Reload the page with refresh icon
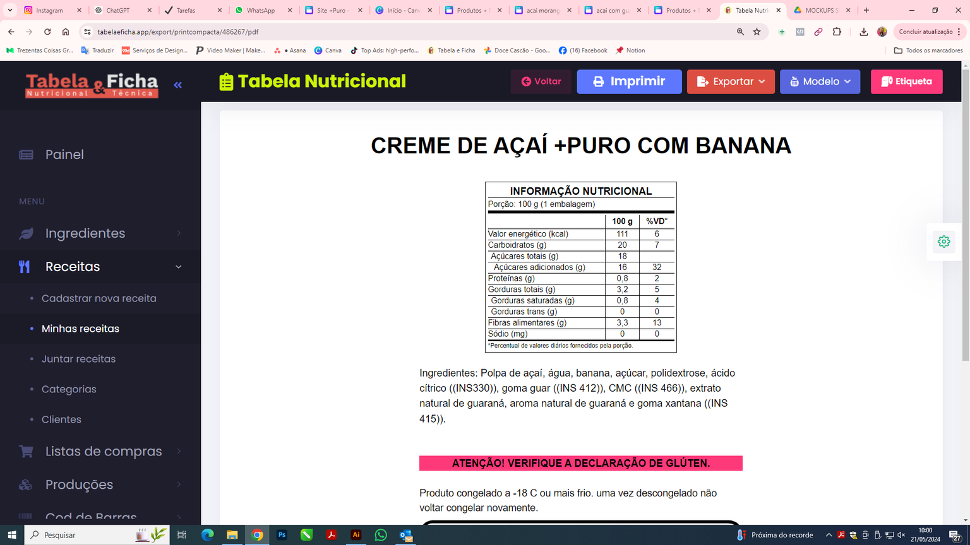 tap(47, 32)
